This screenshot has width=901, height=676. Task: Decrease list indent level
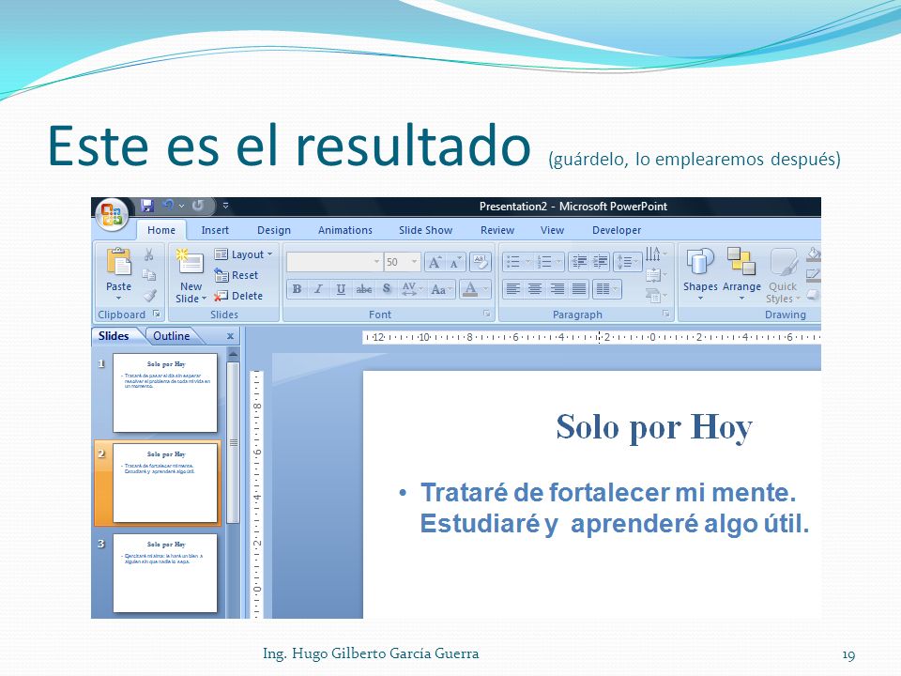[x=579, y=262]
